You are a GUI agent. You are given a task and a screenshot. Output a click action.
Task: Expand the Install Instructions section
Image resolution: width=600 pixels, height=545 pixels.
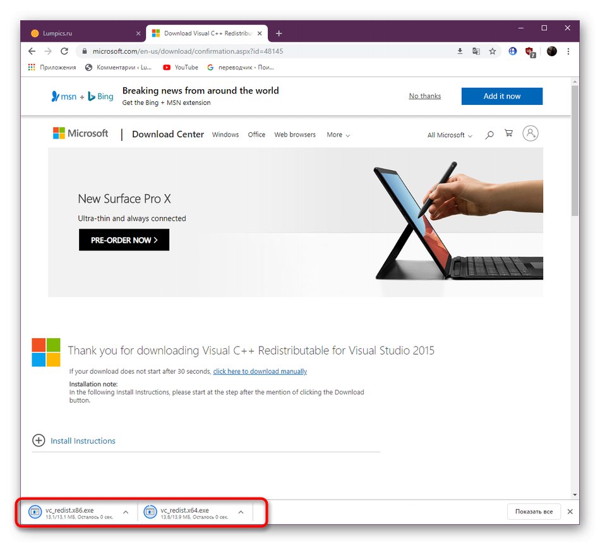pos(74,441)
